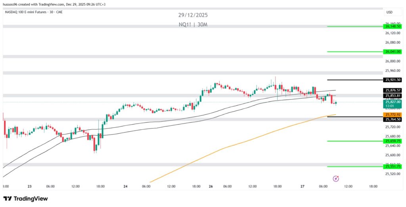Click the 25,659.75 green price label
The width and height of the screenshot is (406, 207).
(x=393, y=141)
